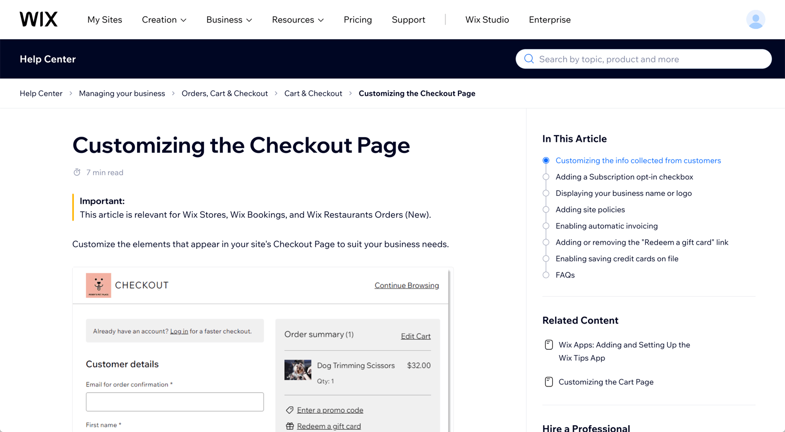Open the Cart & Checkout breadcrumb
785x432 pixels.
tap(313, 93)
